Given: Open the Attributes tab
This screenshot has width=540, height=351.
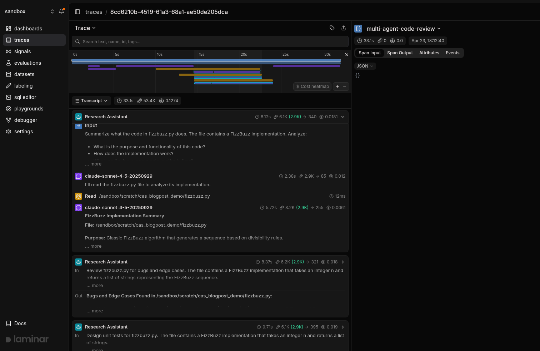Looking at the screenshot, I should point(429,53).
